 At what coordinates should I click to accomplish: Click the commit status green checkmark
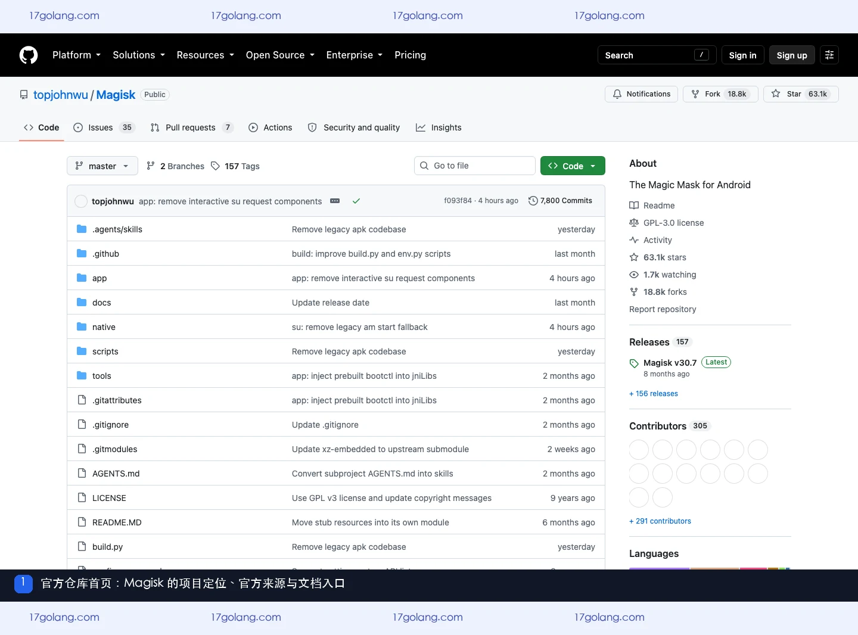356,201
